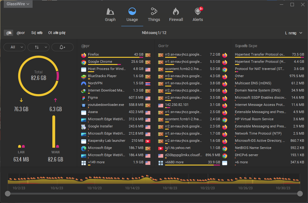The height and width of the screenshot is (203, 308).
Task: Click the flag next to Firefox row
Action: click(148, 55)
